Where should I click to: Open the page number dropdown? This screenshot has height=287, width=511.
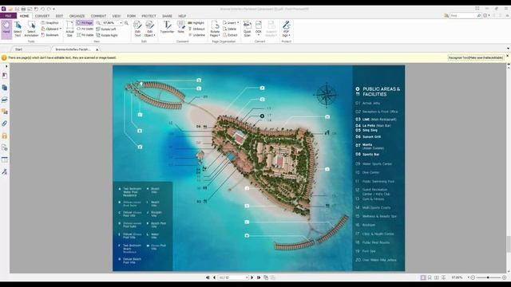tap(247, 277)
